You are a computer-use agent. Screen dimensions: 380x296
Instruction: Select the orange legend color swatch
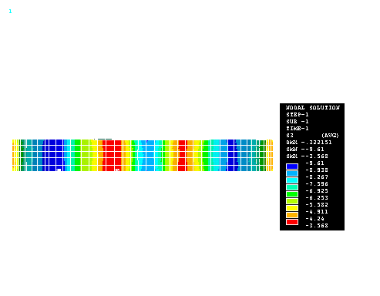[x=292, y=215]
